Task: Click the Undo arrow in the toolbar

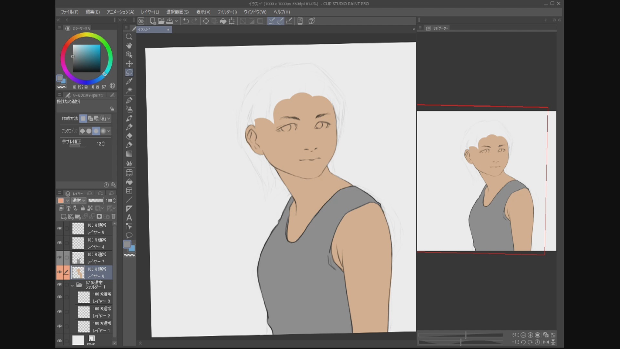Action: tap(186, 21)
